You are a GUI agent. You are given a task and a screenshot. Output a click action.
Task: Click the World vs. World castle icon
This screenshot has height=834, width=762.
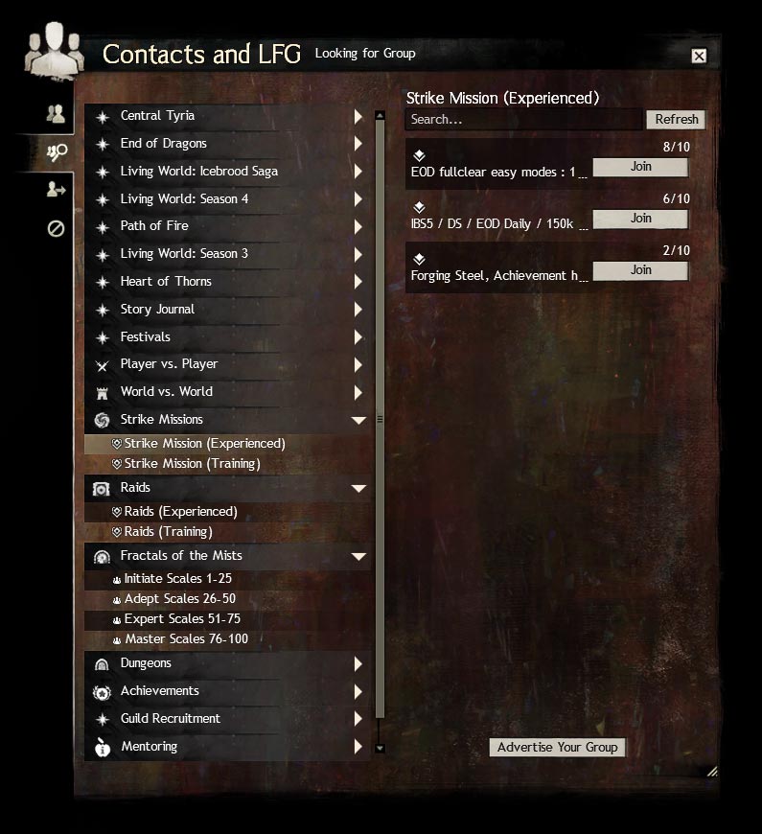coord(103,393)
